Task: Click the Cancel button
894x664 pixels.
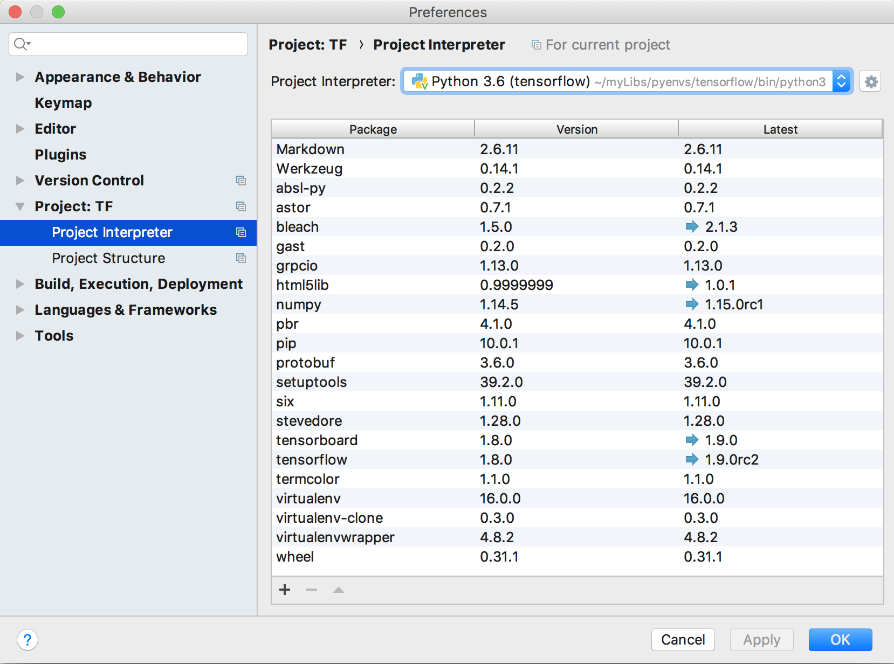Action: click(x=683, y=640)
